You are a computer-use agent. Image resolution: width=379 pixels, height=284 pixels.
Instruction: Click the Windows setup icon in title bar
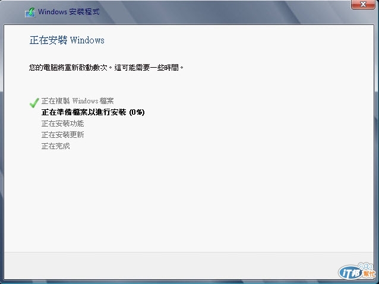point(30,12)
